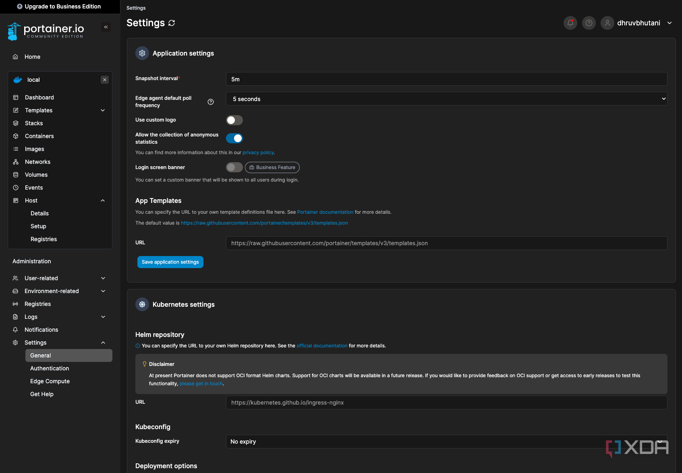The height and width of the screenshot is (473, 682).
Task: Click the upgrade arrow icon in top banner
Action: [x=19, y=6]
